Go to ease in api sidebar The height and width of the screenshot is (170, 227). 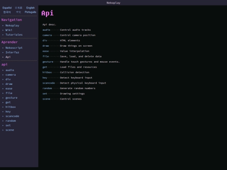click(x=9, y=89)
